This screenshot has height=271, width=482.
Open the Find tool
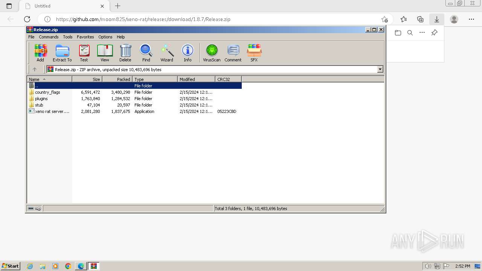[x=146, y=53]
